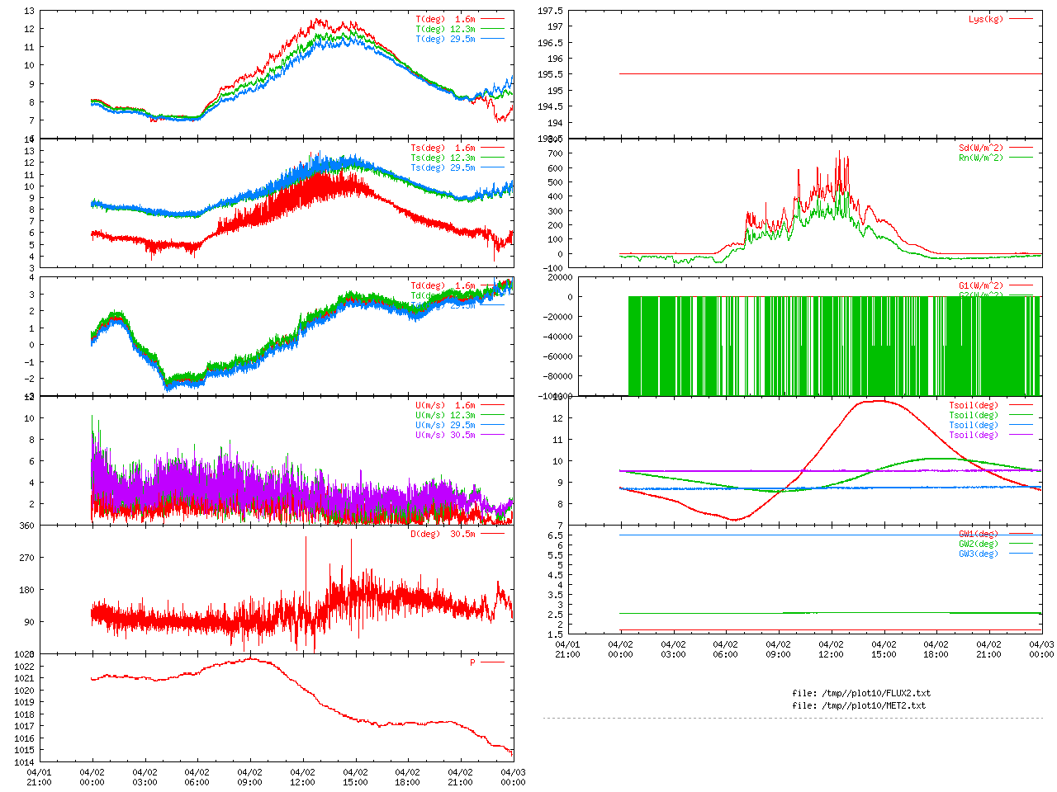Screen dimensions: 1057x792
Task: Click the green Ts(deg) 12.3m legend line
Action: click(492, 158)
